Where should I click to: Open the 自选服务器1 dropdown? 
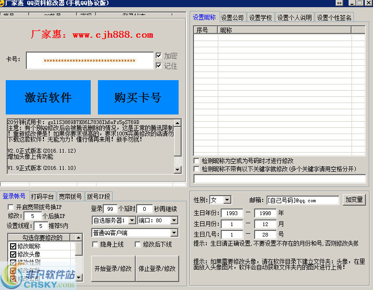[x=132, y=220]
